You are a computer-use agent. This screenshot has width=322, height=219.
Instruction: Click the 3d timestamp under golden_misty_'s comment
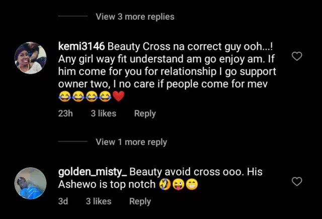coord(63,201)
